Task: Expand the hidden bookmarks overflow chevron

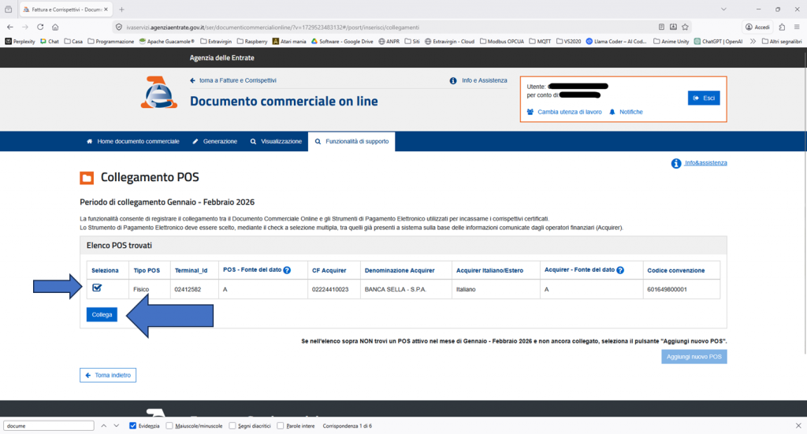Action: 753,41
